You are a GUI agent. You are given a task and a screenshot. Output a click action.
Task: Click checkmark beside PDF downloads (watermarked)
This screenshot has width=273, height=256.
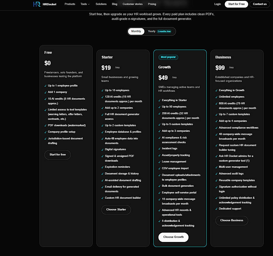pyautogui.click(x=45, y=125)
